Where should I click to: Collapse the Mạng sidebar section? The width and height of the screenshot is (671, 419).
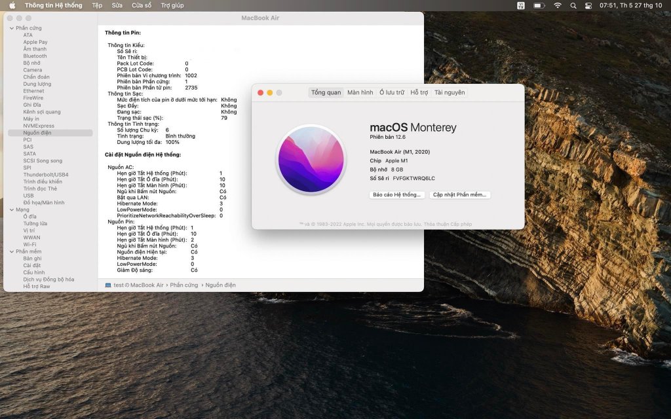click(12, 210)
